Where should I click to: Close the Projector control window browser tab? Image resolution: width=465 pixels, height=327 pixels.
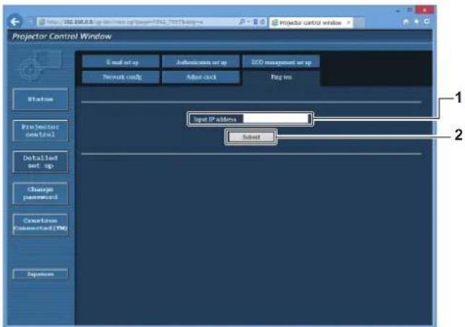point(349,22)
